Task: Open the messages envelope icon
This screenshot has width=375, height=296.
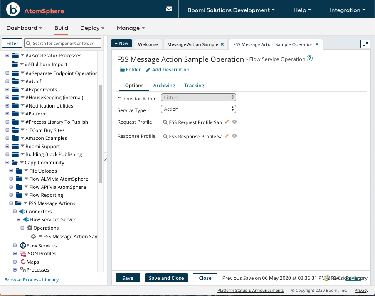Action: click(x=169, y=9)
